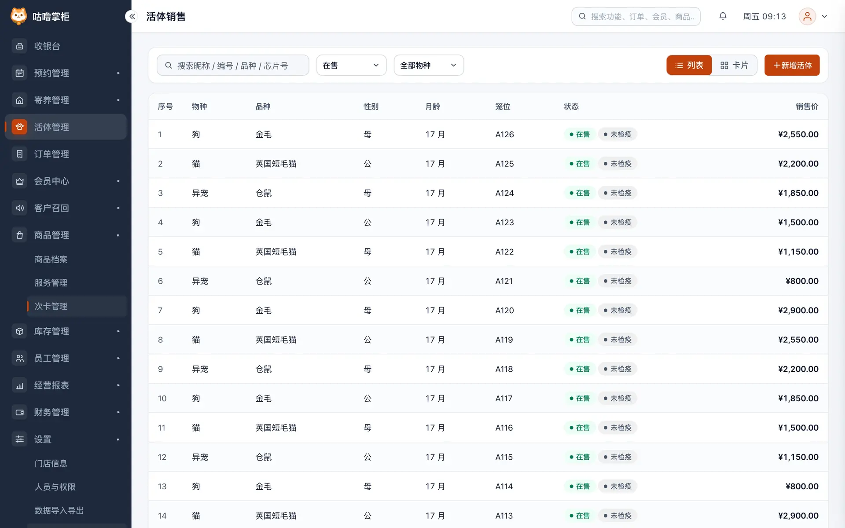Click the 订单管理 document icon
845x528 pixels.
coord(19,154)
